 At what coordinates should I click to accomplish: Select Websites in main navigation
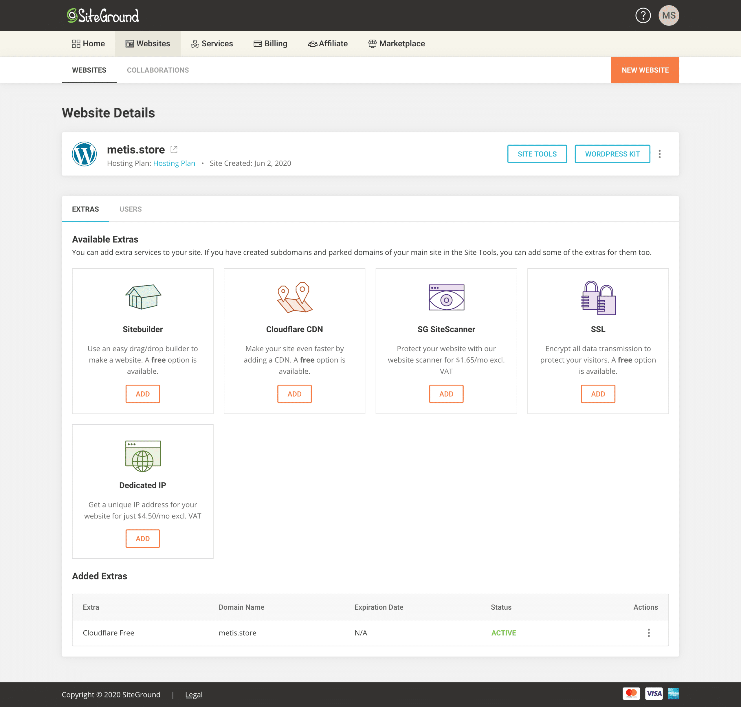[x=148, y=43]
